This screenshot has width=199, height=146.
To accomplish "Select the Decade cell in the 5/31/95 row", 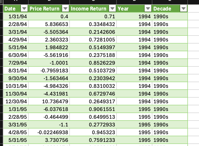I will [170, 140].
